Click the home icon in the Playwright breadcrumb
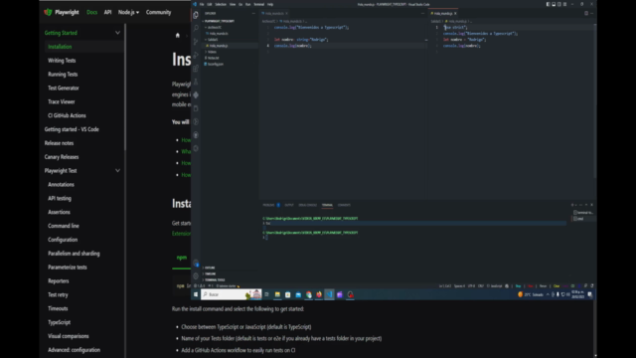The height and width of the screenshot is (358, 636). pos(177,36)
